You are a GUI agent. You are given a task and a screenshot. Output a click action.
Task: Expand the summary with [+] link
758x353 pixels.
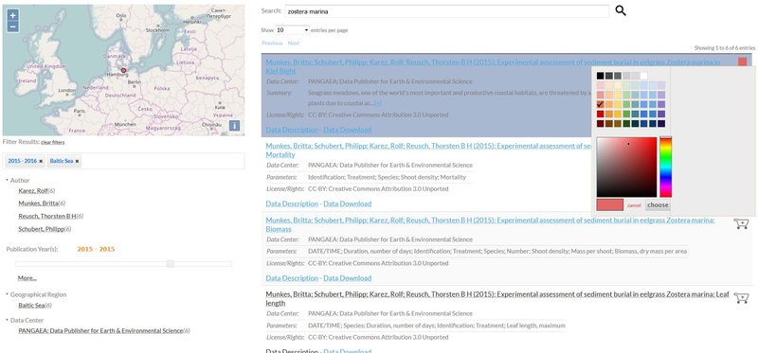[378, 103]
